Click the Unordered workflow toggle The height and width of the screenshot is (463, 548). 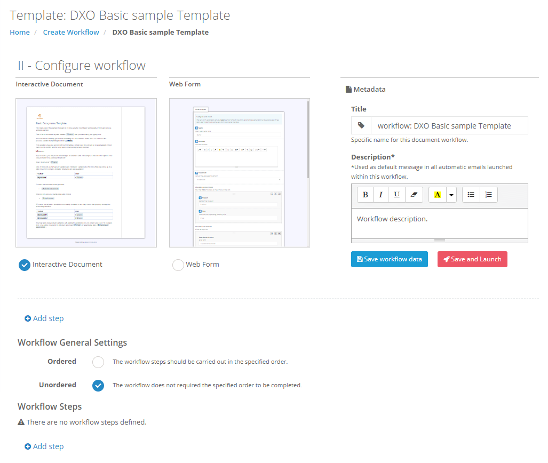[x=98, y=385]
